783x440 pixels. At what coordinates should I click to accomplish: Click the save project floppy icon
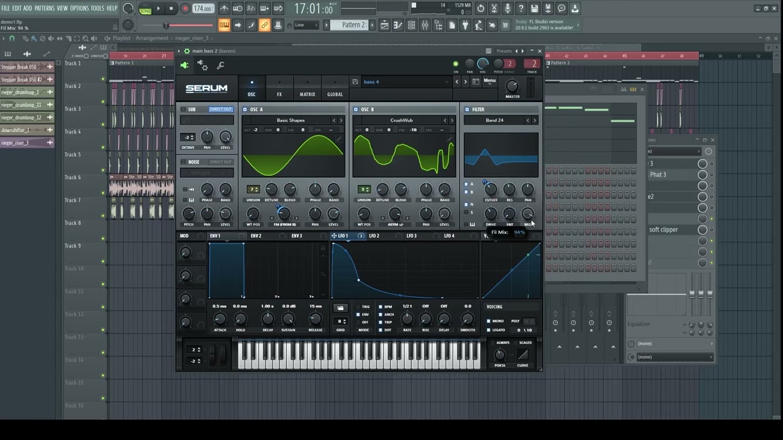point(535,9)
